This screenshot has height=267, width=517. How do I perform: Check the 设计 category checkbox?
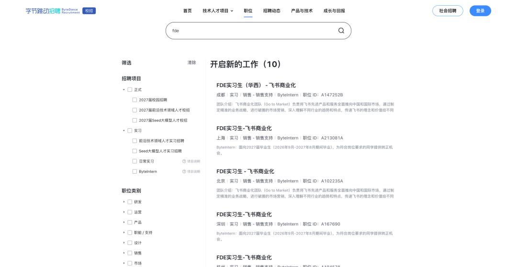[130, 243]
